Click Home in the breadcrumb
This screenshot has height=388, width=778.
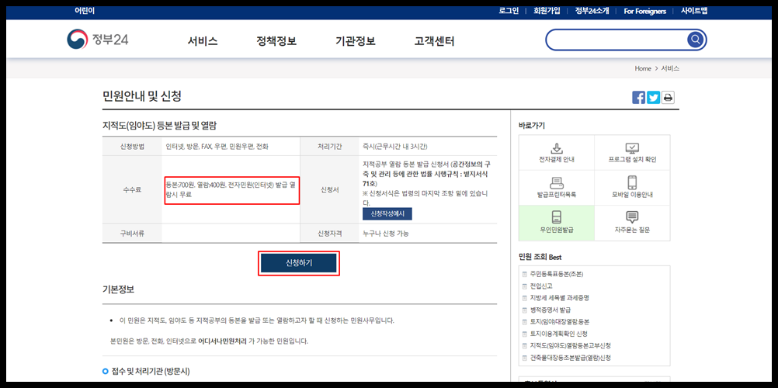pyautogui.click(x=643, y=68)
